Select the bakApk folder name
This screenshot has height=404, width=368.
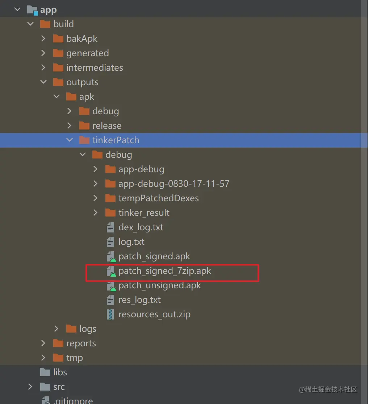point(82,39)
